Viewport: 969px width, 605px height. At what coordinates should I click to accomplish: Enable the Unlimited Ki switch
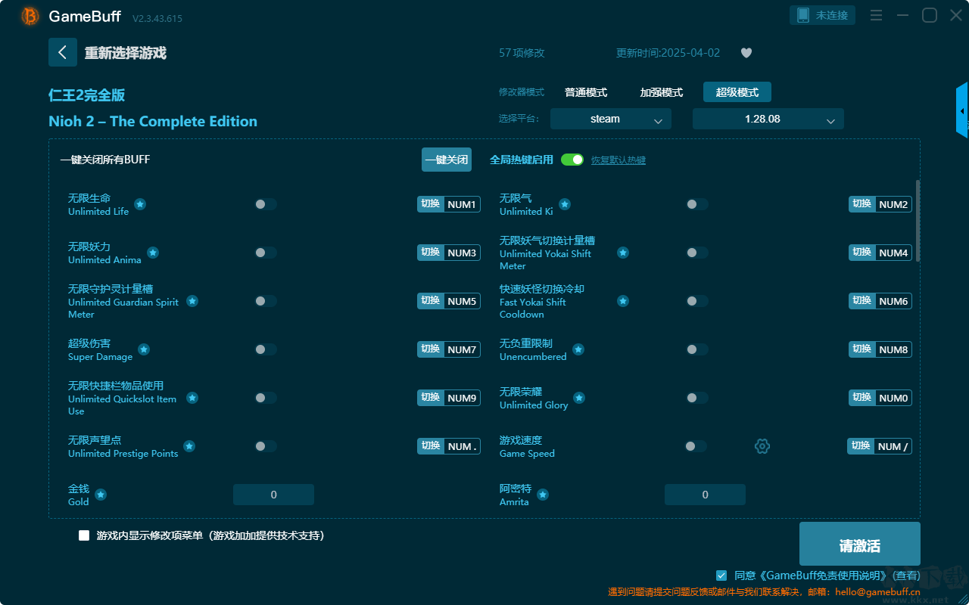697,204
